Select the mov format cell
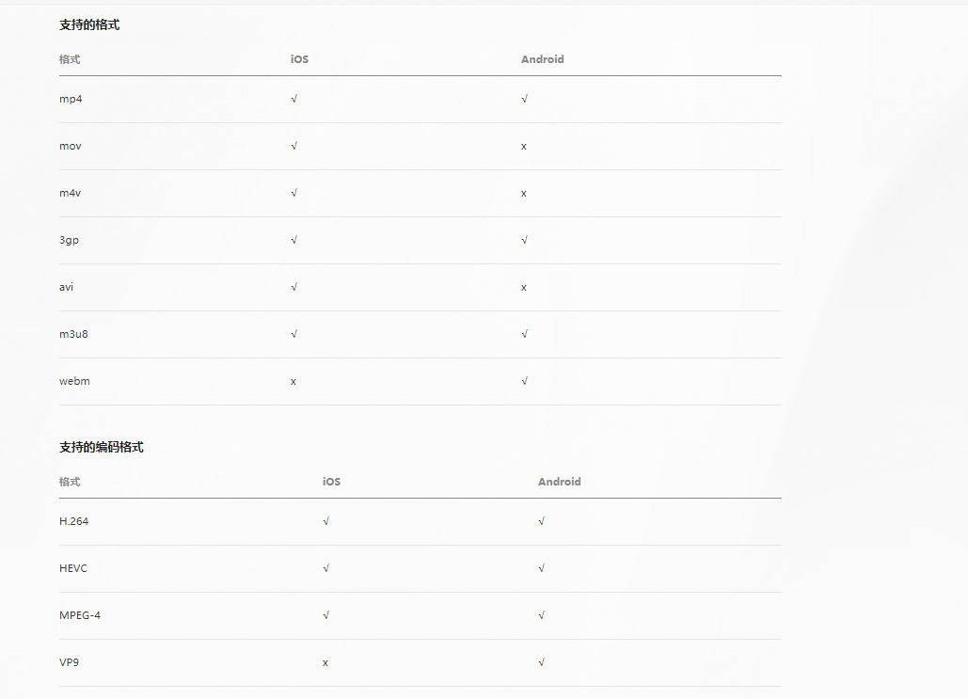 tap(71, 147)
